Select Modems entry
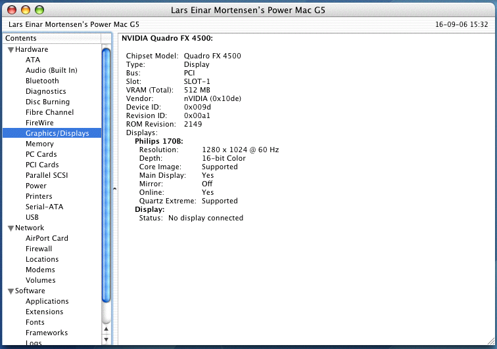 (x=40, y=270)
